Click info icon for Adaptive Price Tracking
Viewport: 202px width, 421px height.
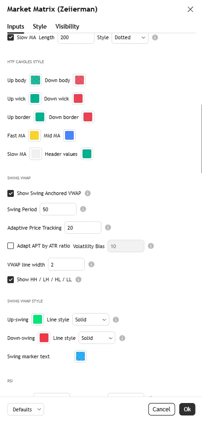[x=108, y=228]
